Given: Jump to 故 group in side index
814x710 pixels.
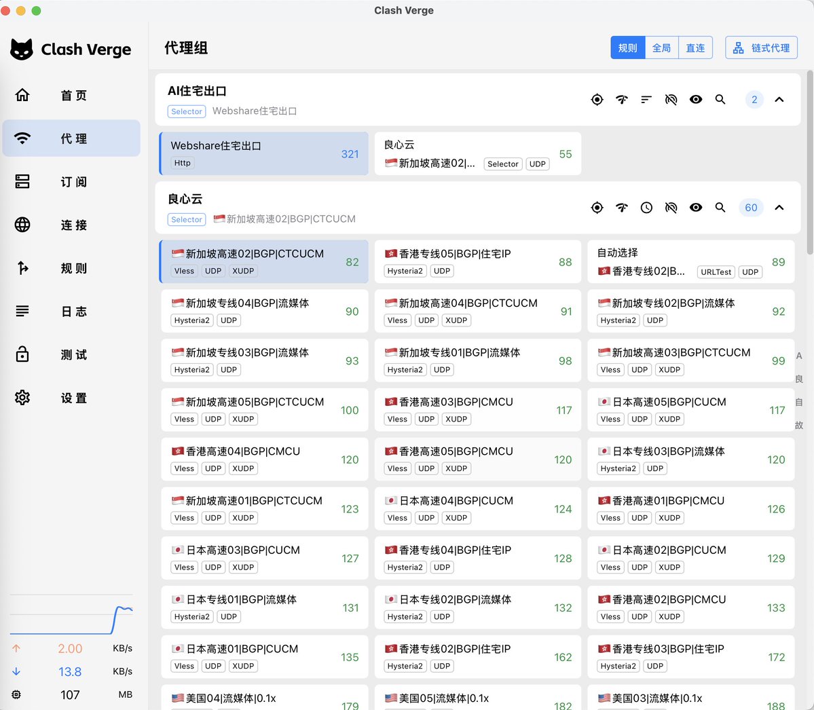Looking at the screenshot, I should click(x=799, y=425).
